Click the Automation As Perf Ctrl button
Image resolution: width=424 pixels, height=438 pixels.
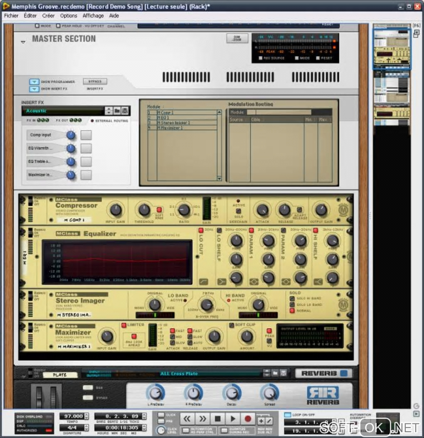(185, 431)
